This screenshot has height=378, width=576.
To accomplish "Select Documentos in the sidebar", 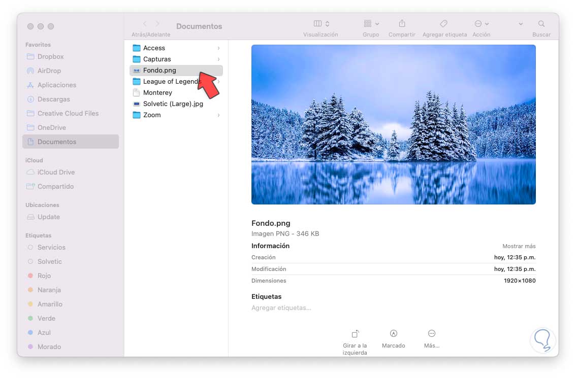I will pyautogui.click(x=71, y=142).
